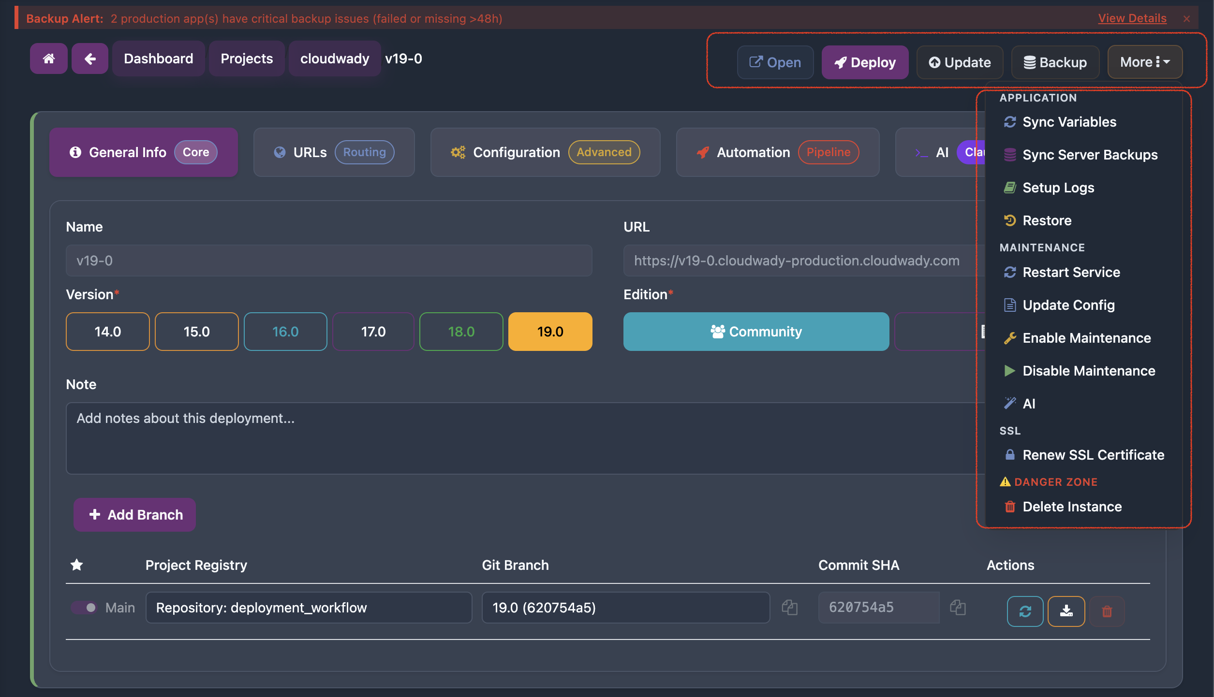Choose Delete Instance under Danger Zone

(1072, 506)
